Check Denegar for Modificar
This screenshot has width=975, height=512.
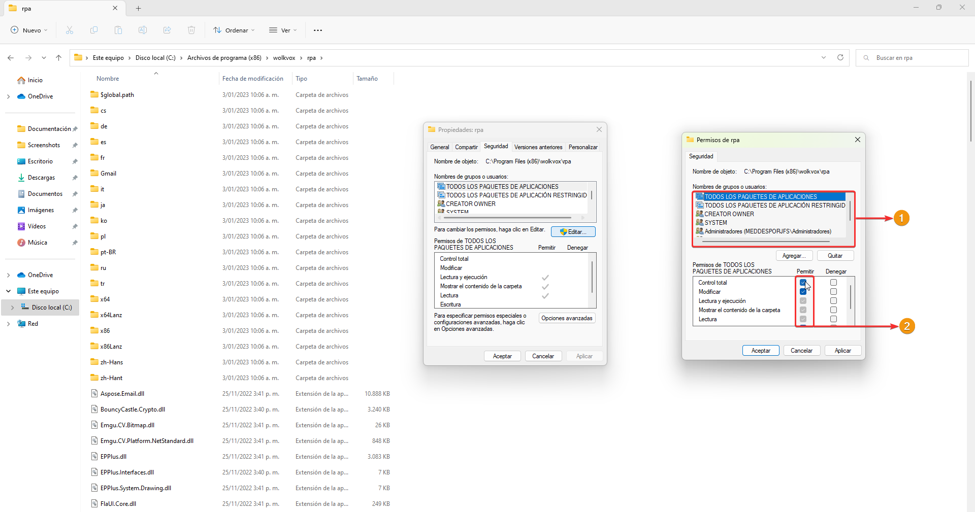tap(833, 292)
